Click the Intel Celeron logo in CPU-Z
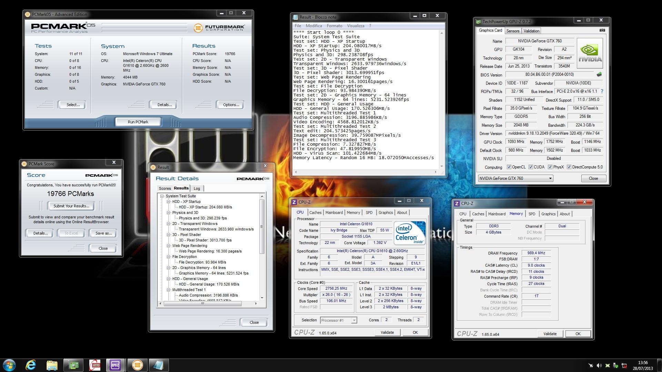This screenshot has height=372, width=662. point(410,233)
